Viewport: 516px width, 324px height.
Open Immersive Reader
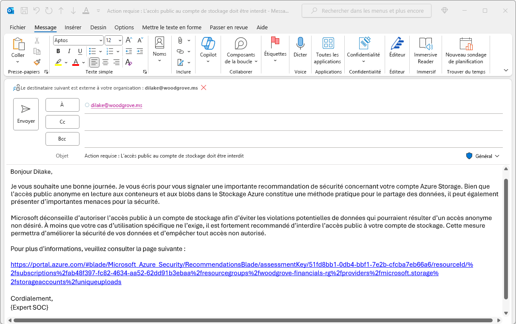coord(425,50)
